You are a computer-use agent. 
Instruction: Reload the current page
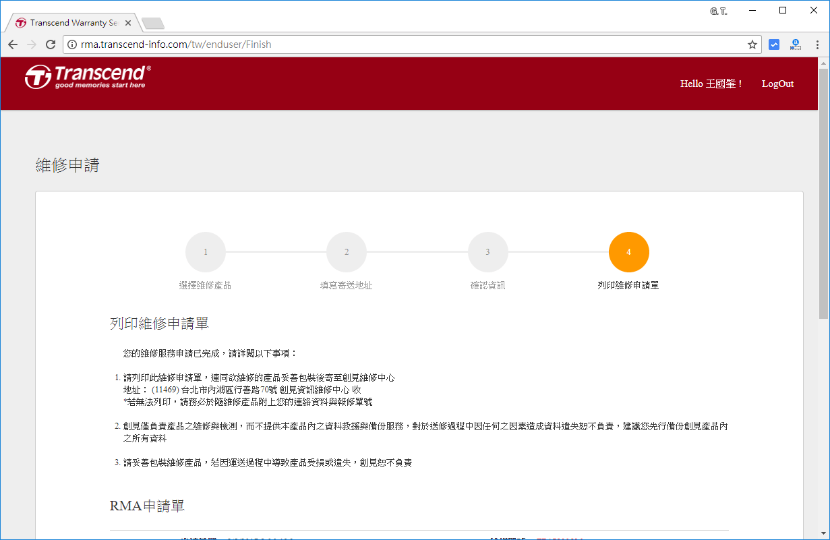51,44
